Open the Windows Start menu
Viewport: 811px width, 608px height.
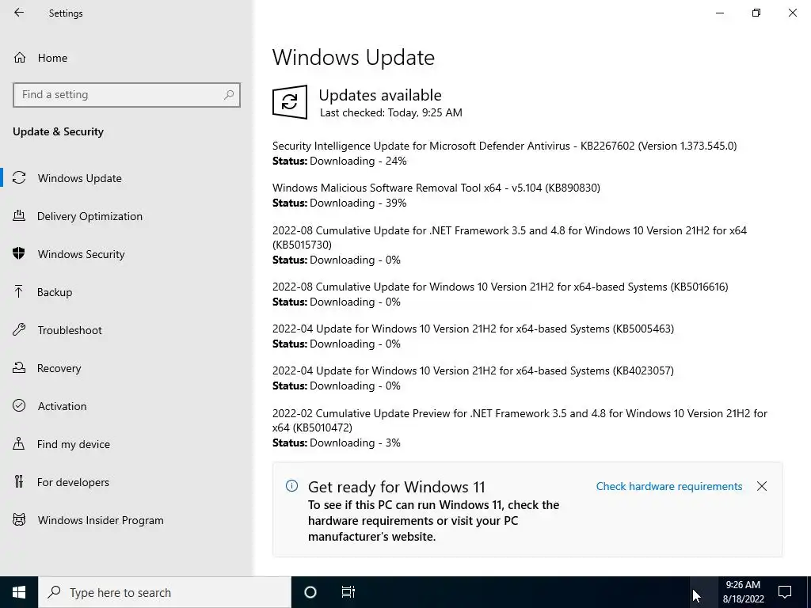click(x=19, y=592)
